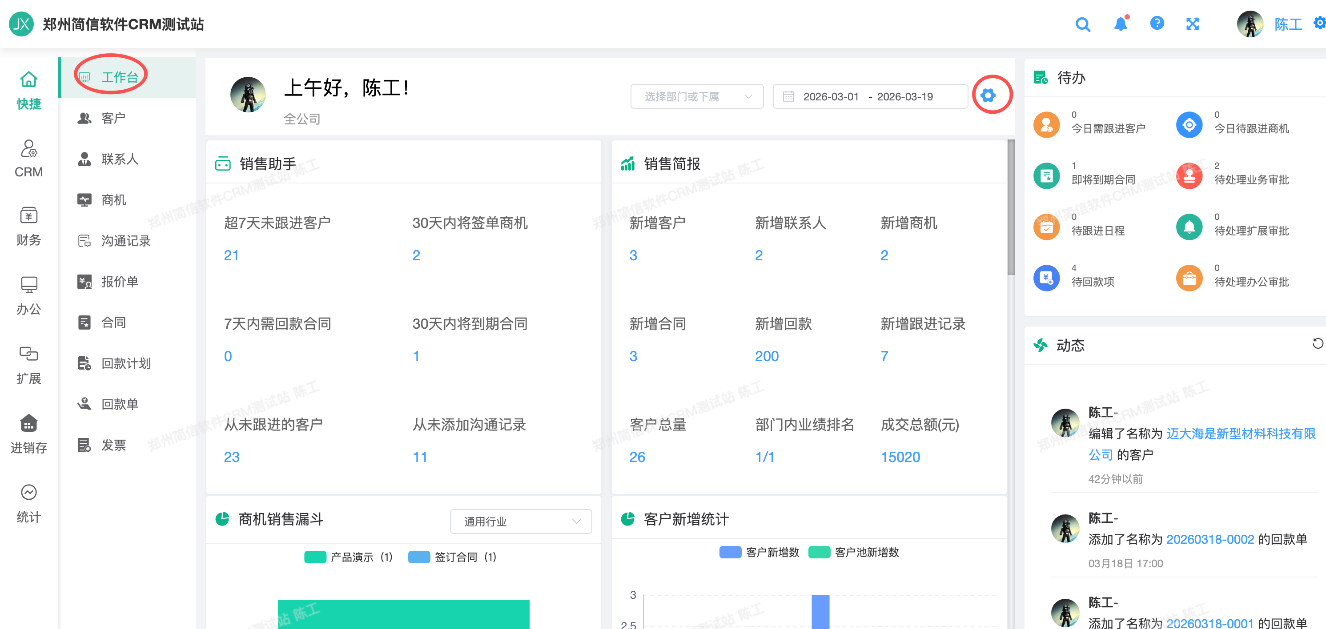This screenshot has width=1326, height=629.
Task: Click 客户总量 value 26
Action: pos(637,457)
